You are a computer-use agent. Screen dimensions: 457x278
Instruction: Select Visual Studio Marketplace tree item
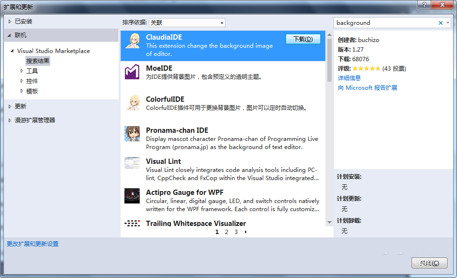pos(54,51)
